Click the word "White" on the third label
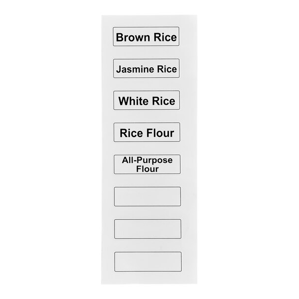Image resolution: width=299 pixels, height=299 pixels. point(134,102)
